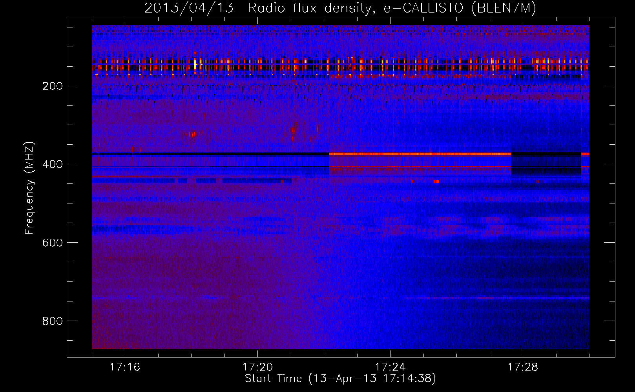Screen dimensions: 635x392
Task: Click the plot title "2013/04/13 Radio flux density, e-CALLISTO (BLEN7M)"
Action: pyautogui.click(x=340, y=8)
